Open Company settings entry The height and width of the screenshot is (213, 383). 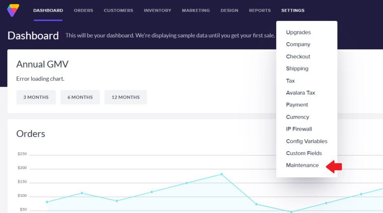pyautogui.click(x=298, y=44)
